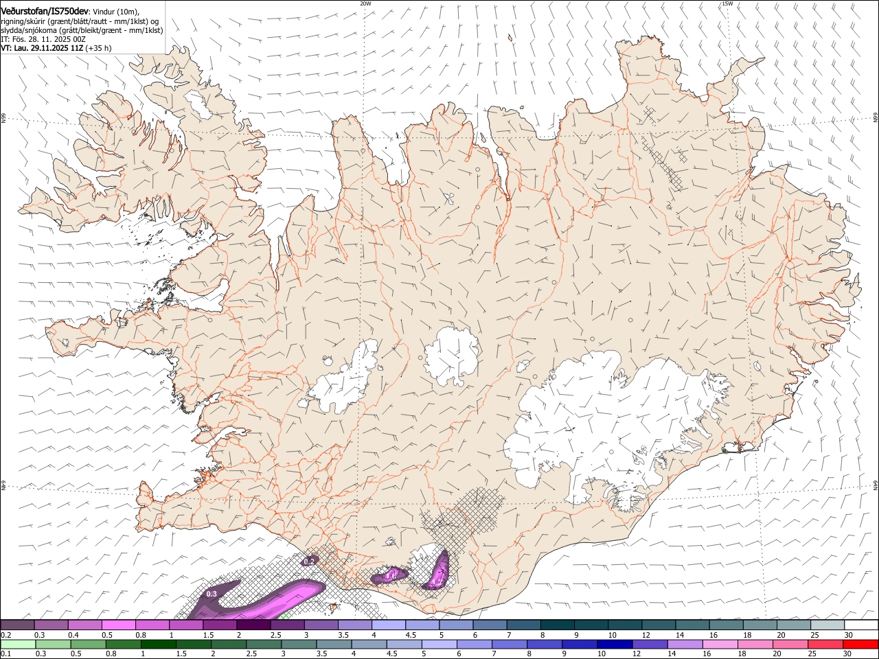This screenshot has width=879, height=659.
Task: Click the 'slydda/snjókoma' legend description line
Action: (82, 30)
